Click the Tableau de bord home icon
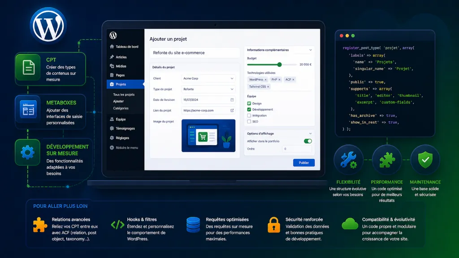This screenshot has height=258, width=459. [112, 47]
